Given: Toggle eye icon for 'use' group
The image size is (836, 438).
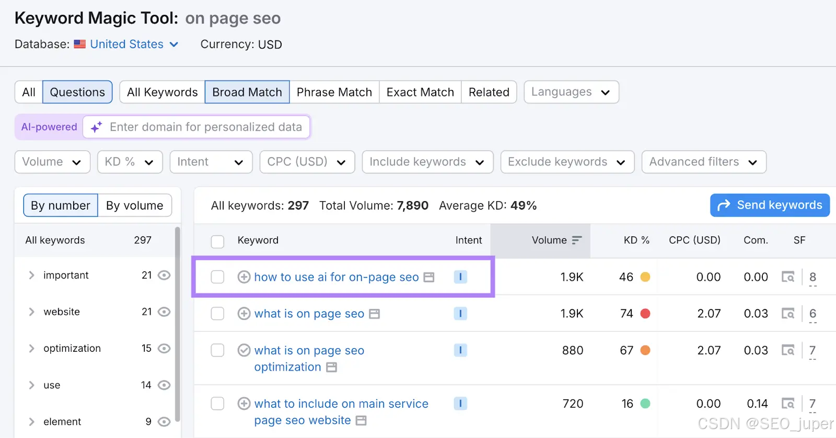Looking at the screenshot, I should 164,385.
